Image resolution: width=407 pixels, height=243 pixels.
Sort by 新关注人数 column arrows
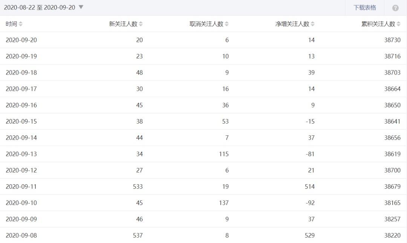click(x=141, y=24)
